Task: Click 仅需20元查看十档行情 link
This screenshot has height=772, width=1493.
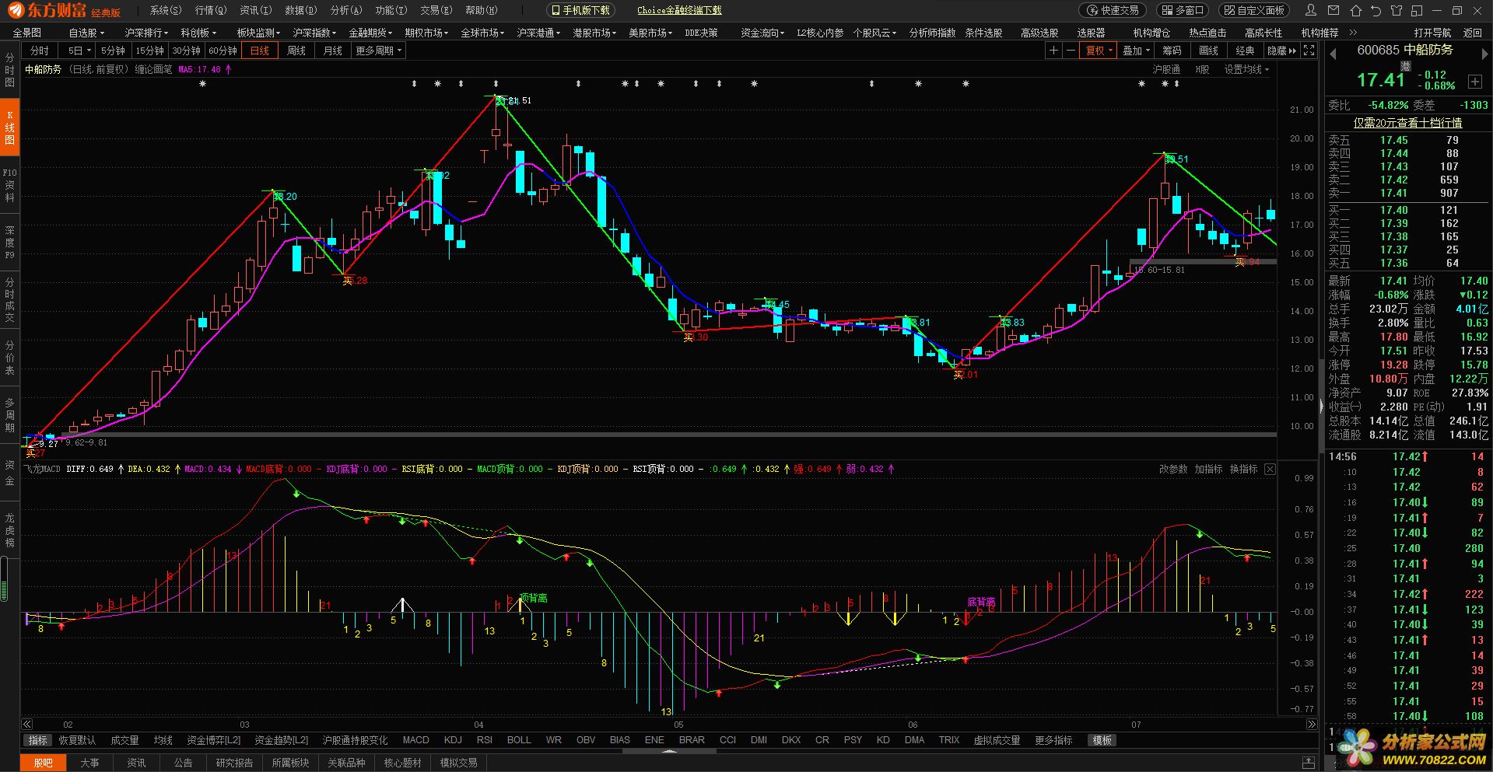Action: tap(1407, 123)
